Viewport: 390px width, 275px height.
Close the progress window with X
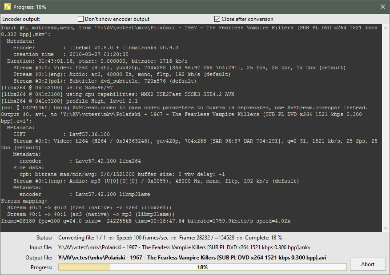pyautogui.click(x=383, y=7)
